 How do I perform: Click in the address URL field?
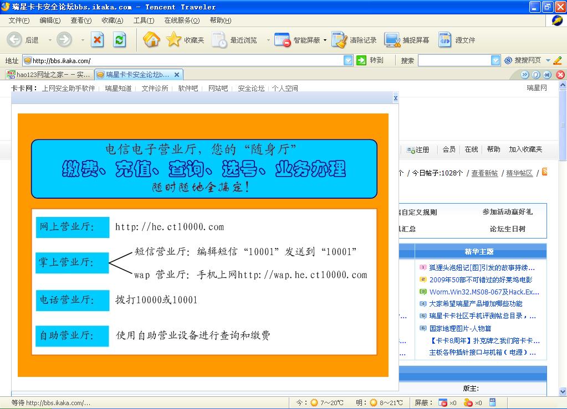click(x=187, y=61)
